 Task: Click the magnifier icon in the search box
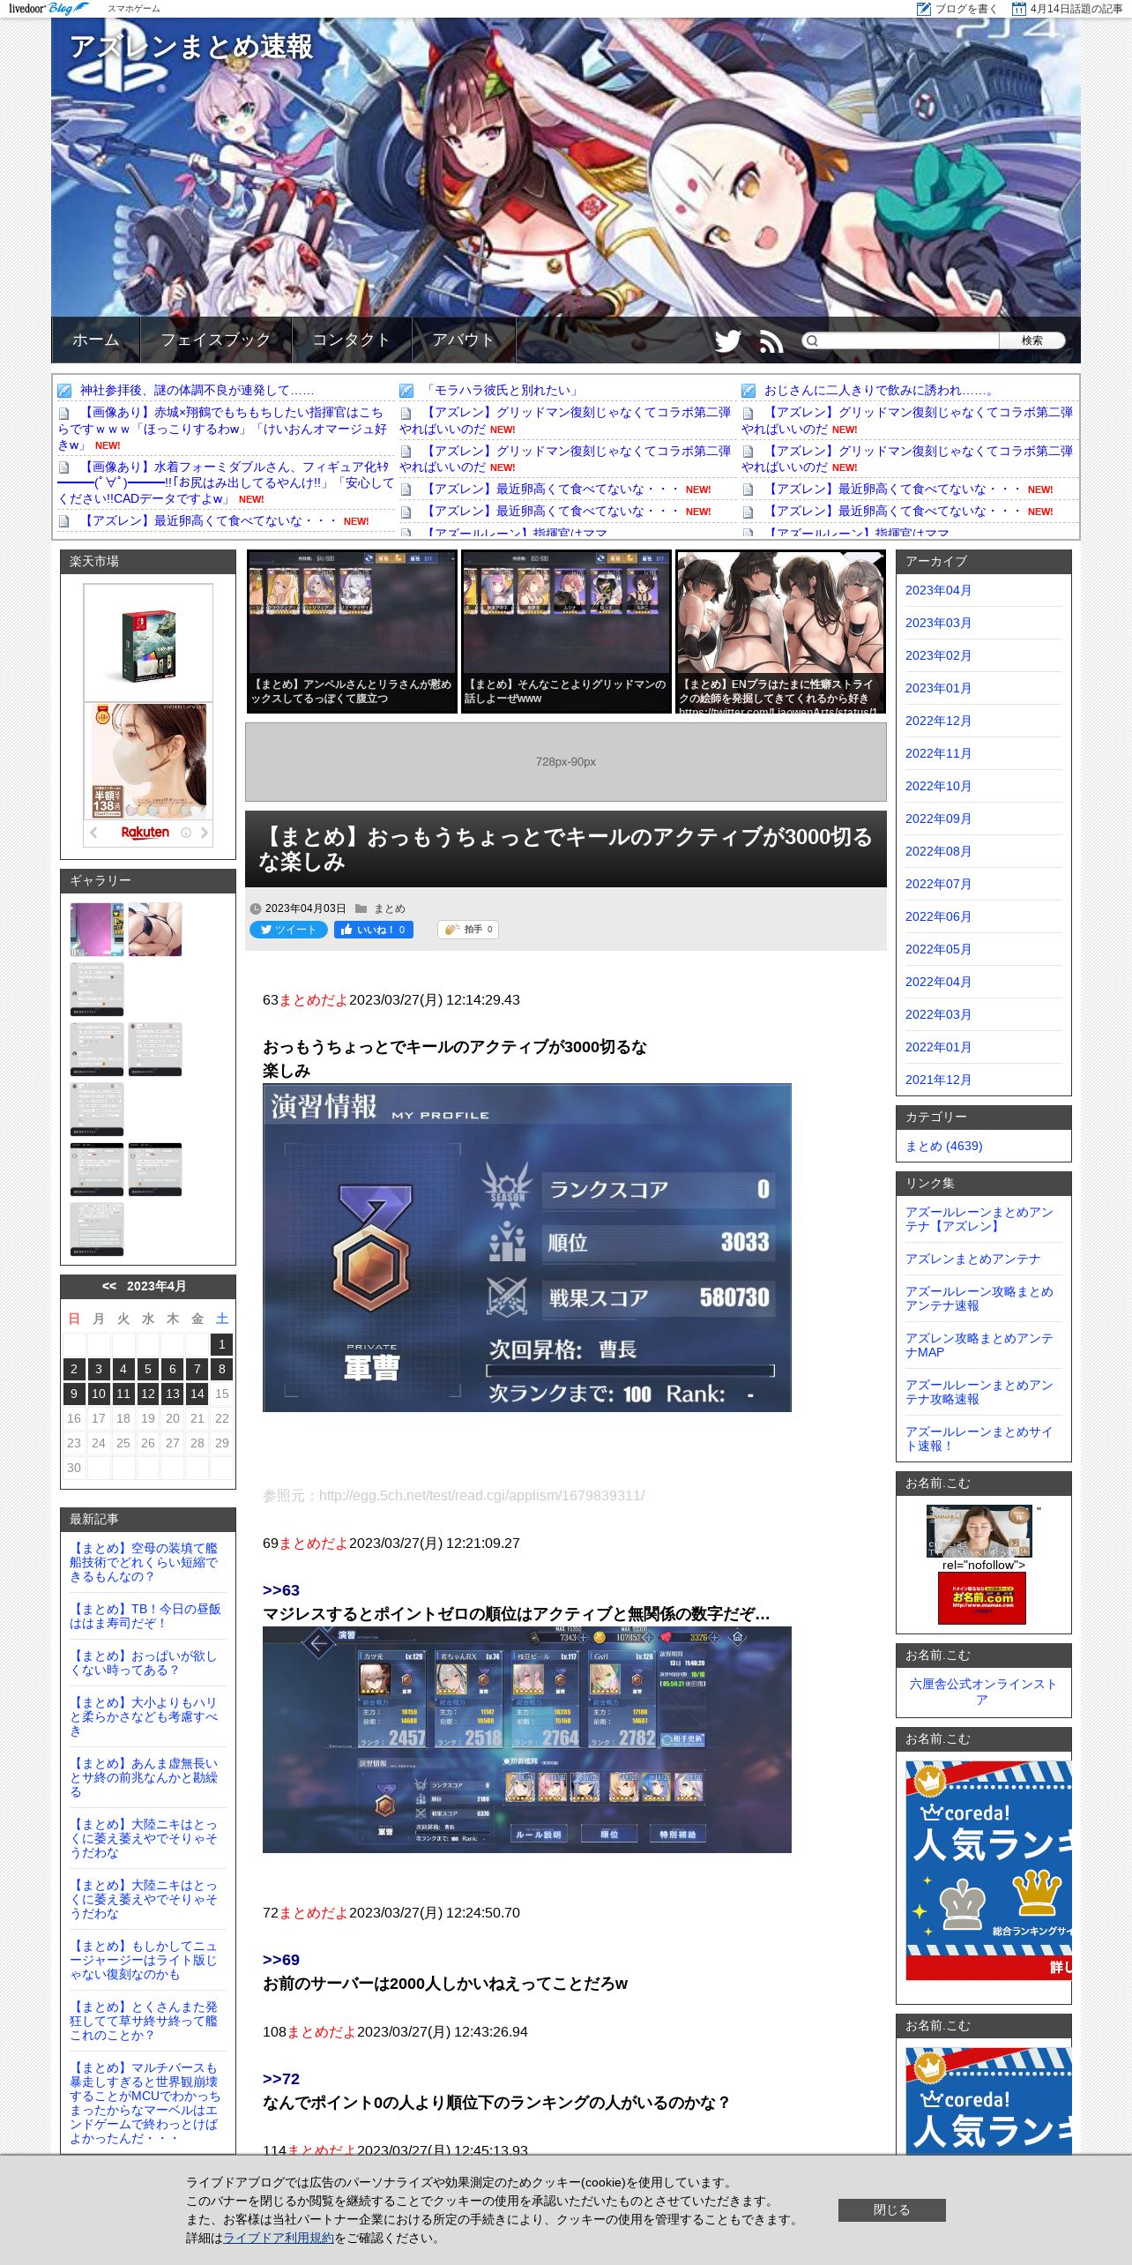coord(812,340)
